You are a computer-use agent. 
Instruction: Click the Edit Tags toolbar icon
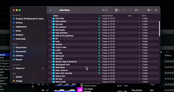coord(130,10)
